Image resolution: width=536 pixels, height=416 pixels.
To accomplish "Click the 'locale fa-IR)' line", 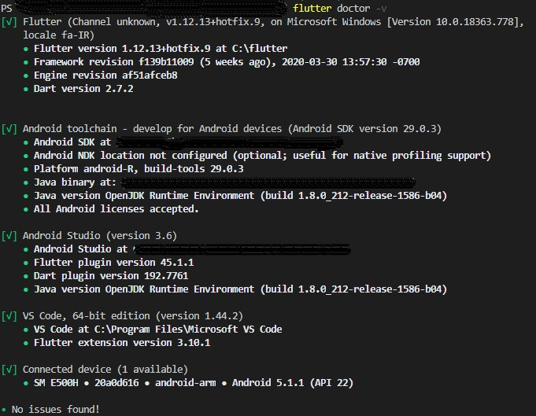I will click(58, 35).
